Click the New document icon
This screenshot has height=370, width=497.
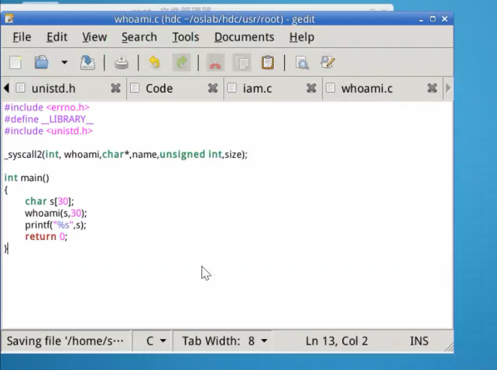(x=15, y=62)
